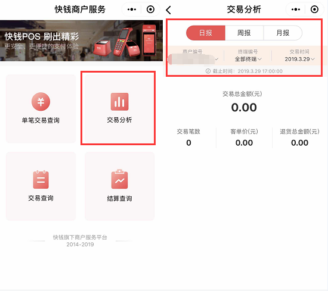Tap the 结算查询 text label
This screenshot has height=291, width=328.
tap(119, 198)
